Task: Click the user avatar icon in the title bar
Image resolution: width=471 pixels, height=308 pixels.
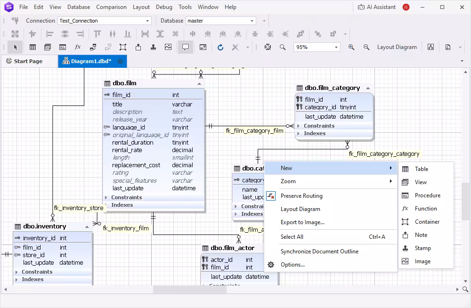Action: click(406, 7)
